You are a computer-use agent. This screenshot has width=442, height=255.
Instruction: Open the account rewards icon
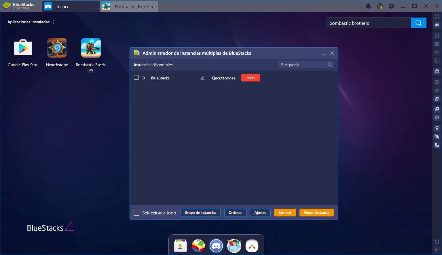coord(380,6)
